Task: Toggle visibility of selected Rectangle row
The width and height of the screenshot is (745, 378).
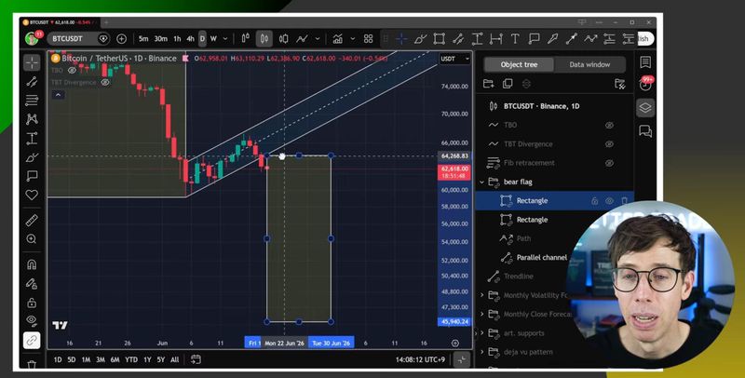Action: tap(610, 201)
